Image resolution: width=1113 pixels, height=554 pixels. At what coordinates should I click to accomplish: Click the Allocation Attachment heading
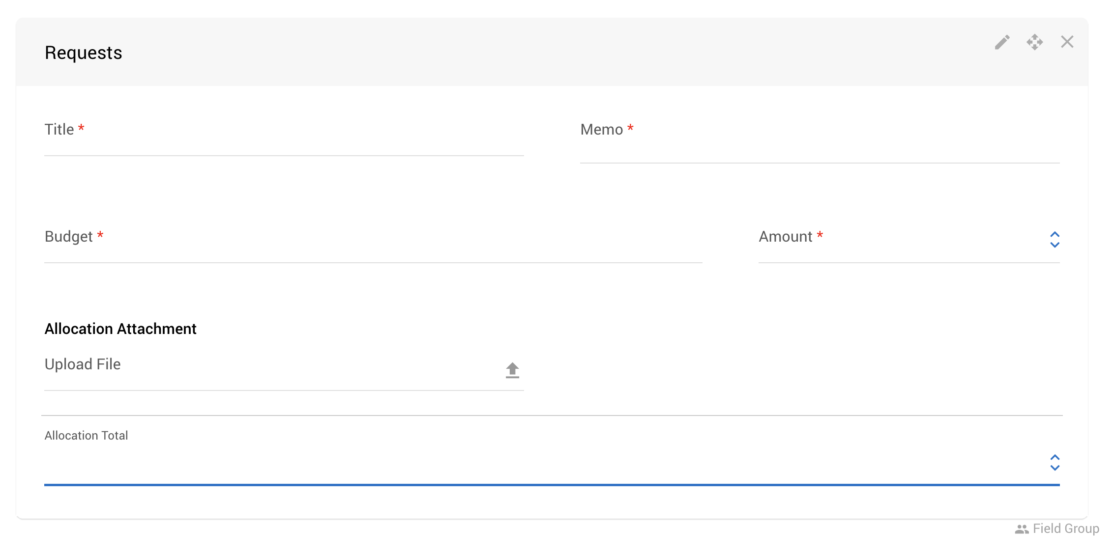[120, 329]
